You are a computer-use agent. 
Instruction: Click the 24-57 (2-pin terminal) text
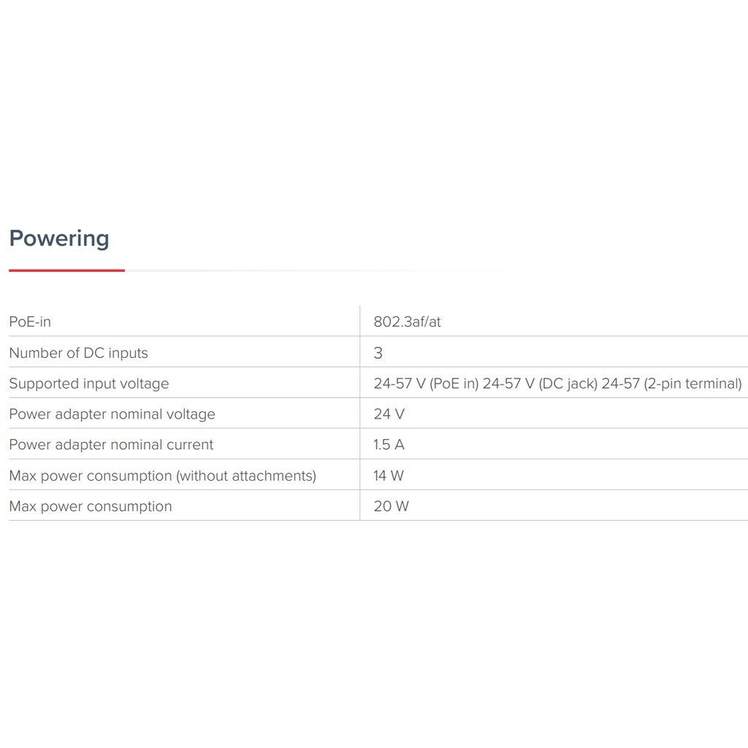tap(671, 383)
